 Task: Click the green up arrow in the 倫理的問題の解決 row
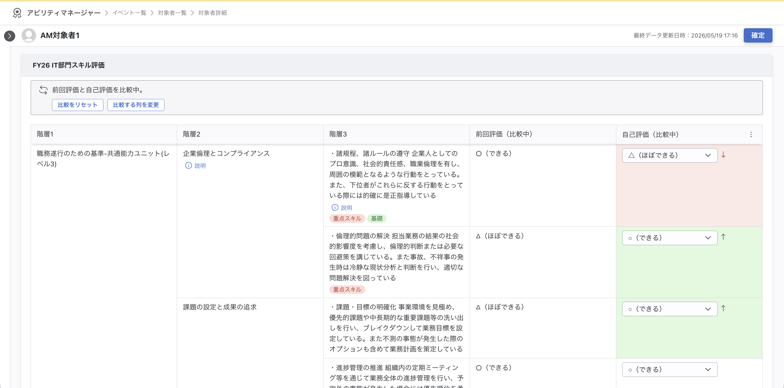coord(723,237)
